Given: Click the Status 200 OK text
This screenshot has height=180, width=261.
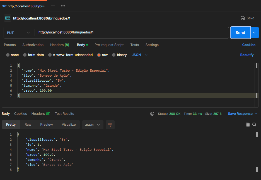Looking at the screenshot, I should click(x=169, y=114).
